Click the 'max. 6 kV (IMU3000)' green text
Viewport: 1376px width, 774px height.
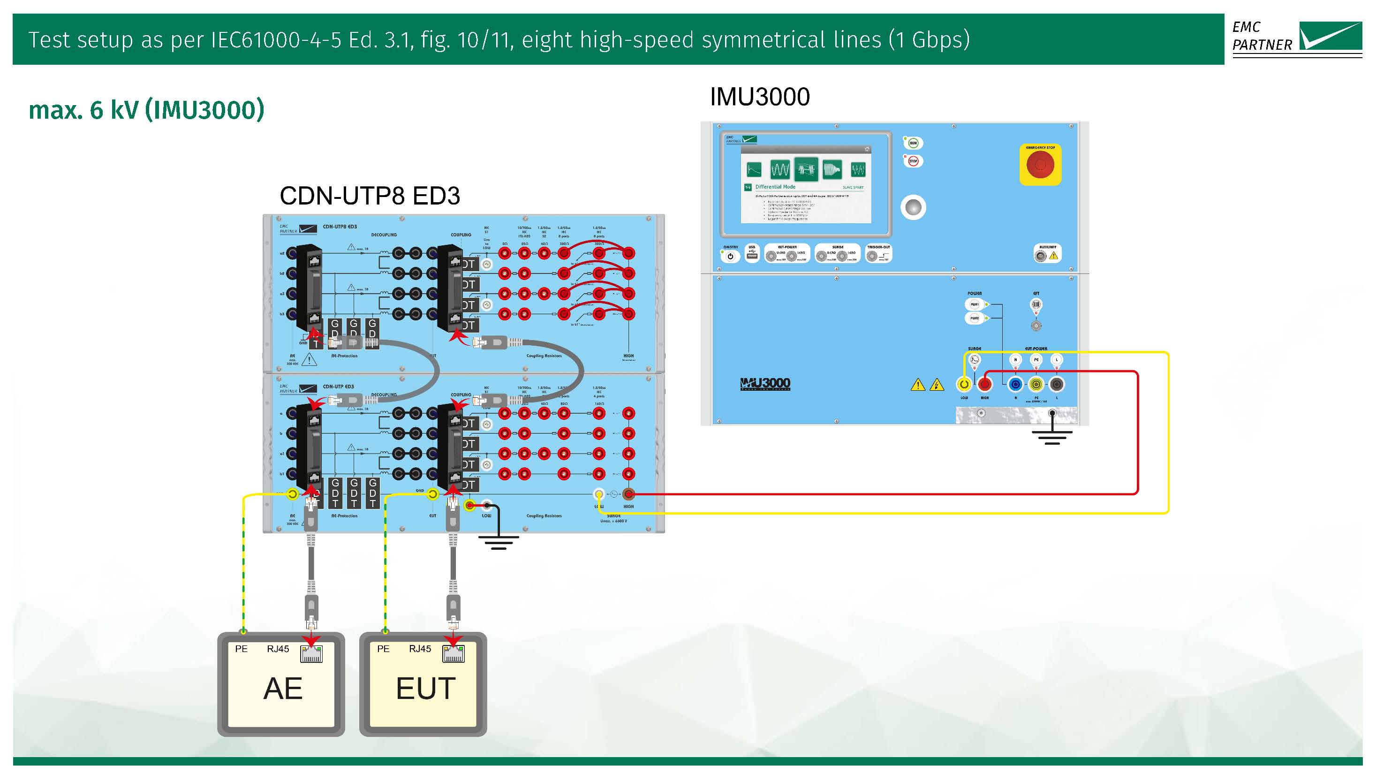tap(146, 109)
